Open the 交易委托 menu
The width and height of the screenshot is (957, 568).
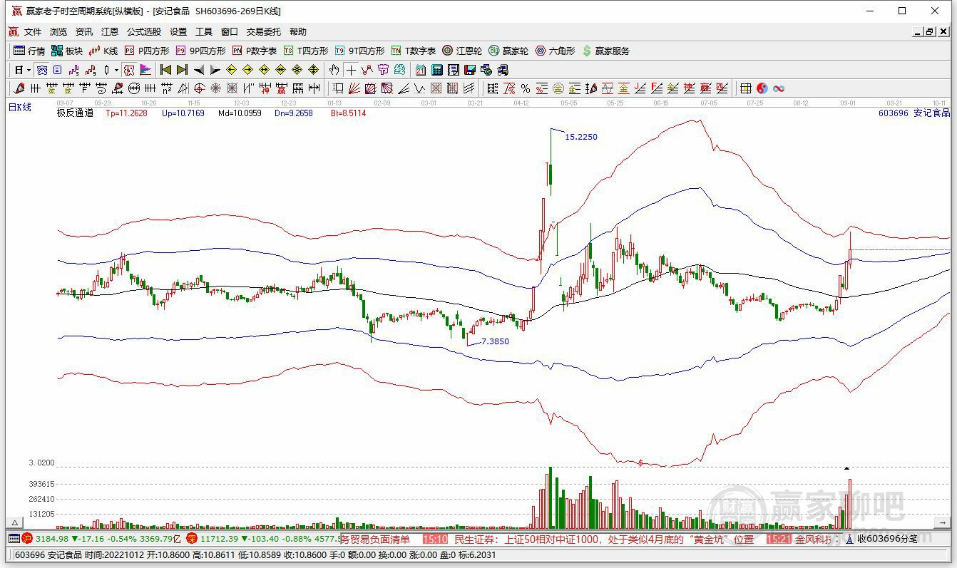[x=264, y=32]
